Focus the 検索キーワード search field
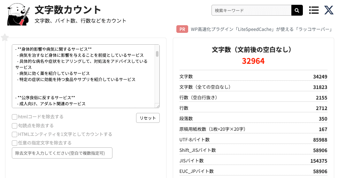 tap(251, 11)
